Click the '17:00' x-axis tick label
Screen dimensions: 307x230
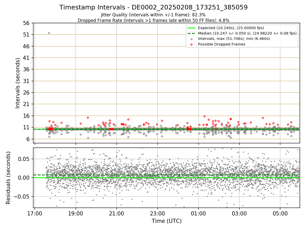click(35, 213)
